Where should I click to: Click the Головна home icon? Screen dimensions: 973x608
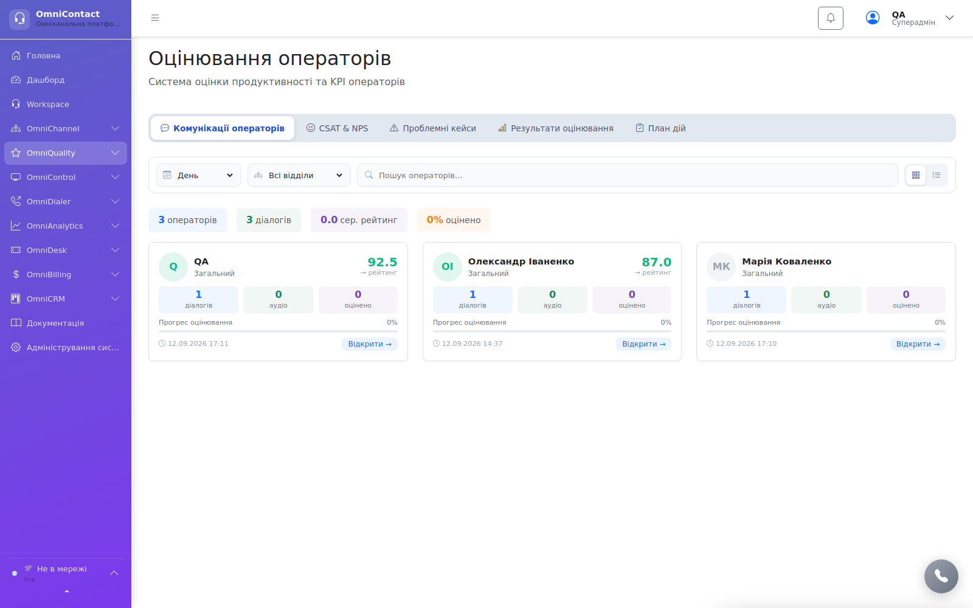pyautogui.click(x=16, y=55)
